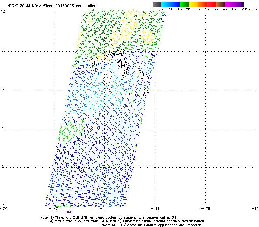
Task: Select the cyan 5-10 knots legend swatch
Action: (166, 4)
